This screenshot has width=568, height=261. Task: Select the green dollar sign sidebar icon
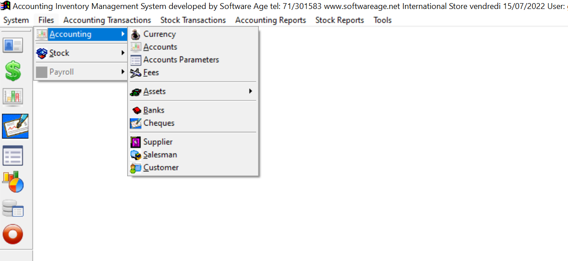coord(12,71)
